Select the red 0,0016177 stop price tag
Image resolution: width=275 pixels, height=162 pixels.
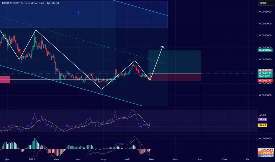265,81
